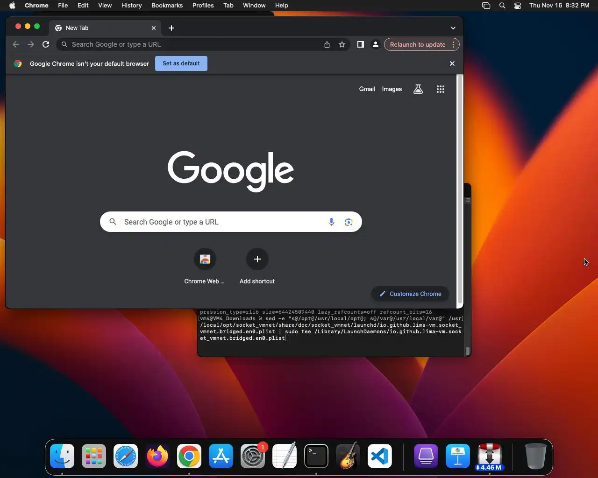Viewport: 598px width, 478px height.
Task: Share this page via share icon
Action: (327, 44)
